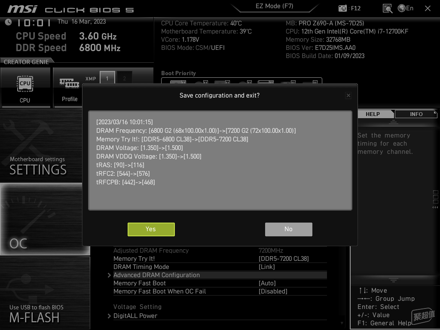Click the XMP memory module Profile icon
The image size is (440, 330).
[69, 83]
